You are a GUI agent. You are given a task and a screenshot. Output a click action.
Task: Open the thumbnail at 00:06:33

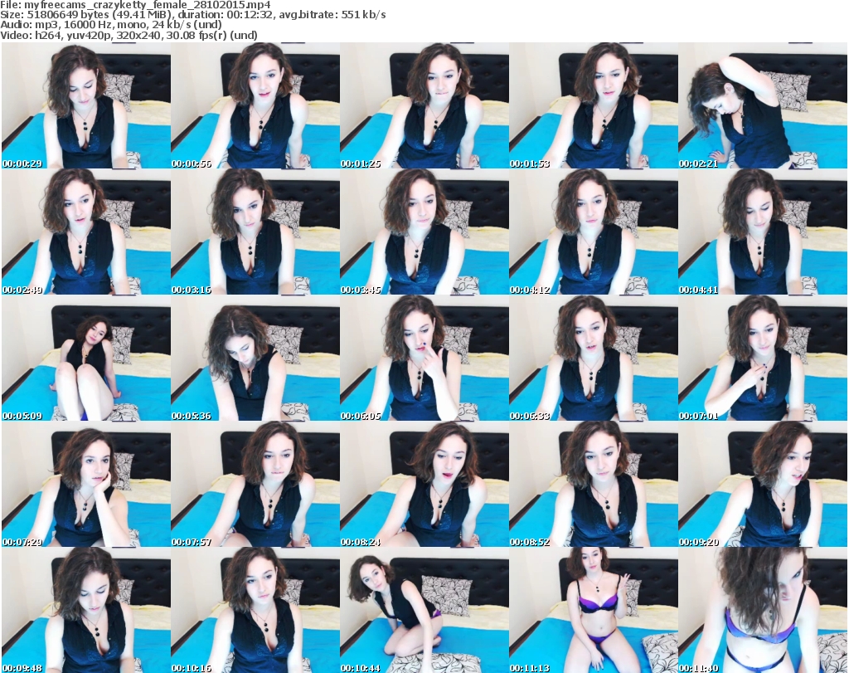(594, 358)
